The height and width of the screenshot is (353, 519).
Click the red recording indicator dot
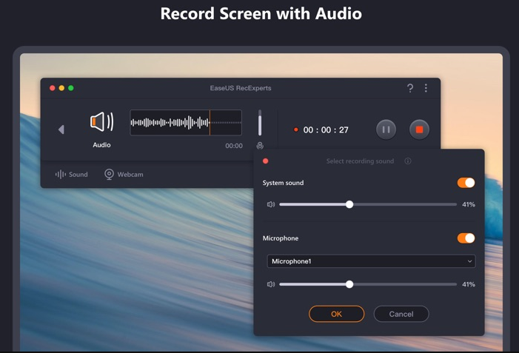point(296,130)
